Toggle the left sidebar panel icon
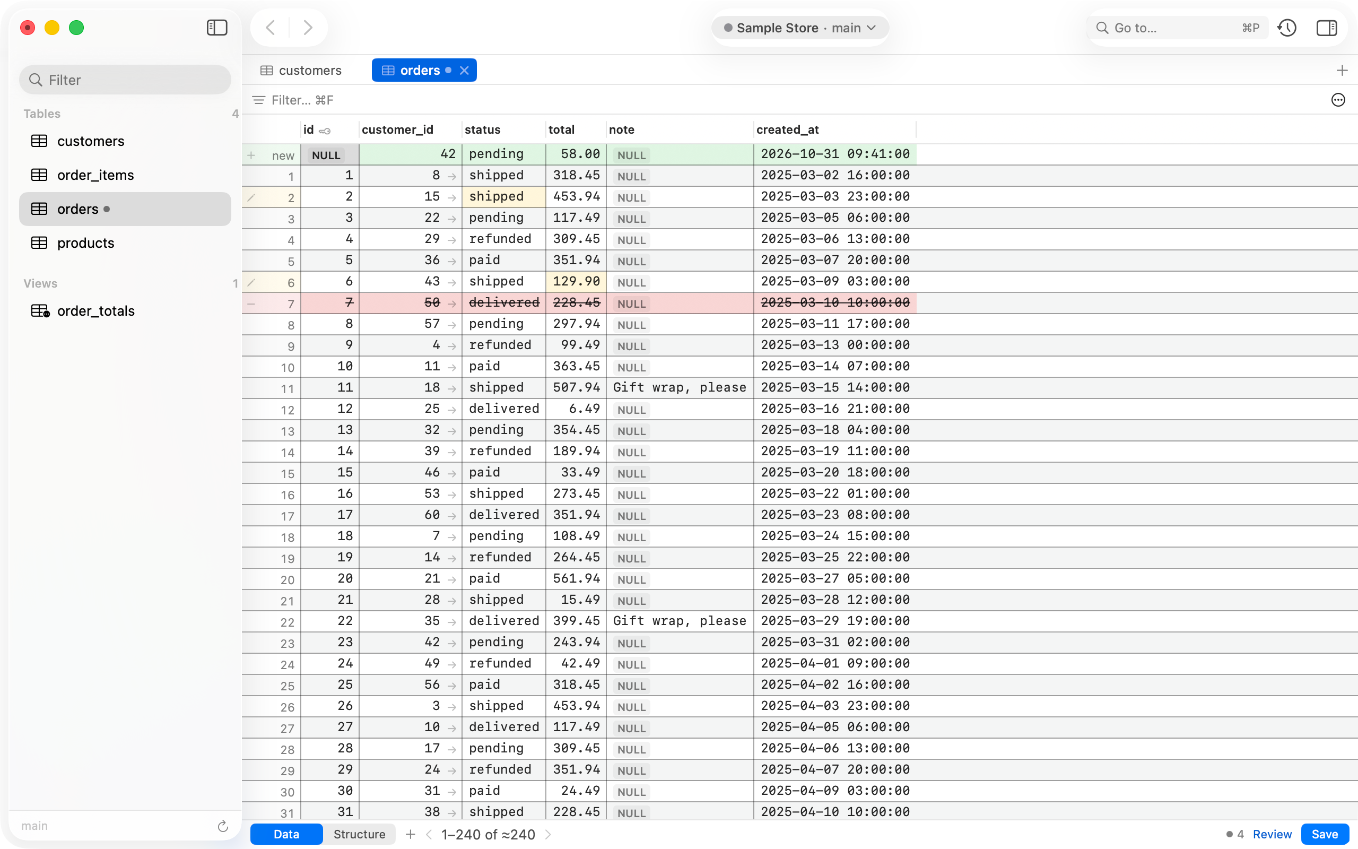The width and height of the screenshot is (1358, 849). click(216, 28)
